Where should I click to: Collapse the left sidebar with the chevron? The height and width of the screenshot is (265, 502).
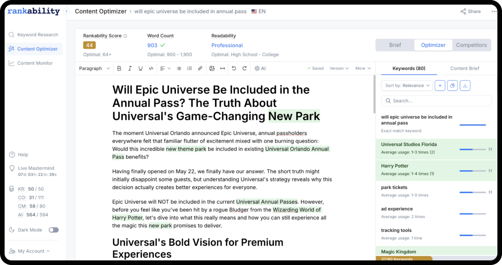pos(67,12)
